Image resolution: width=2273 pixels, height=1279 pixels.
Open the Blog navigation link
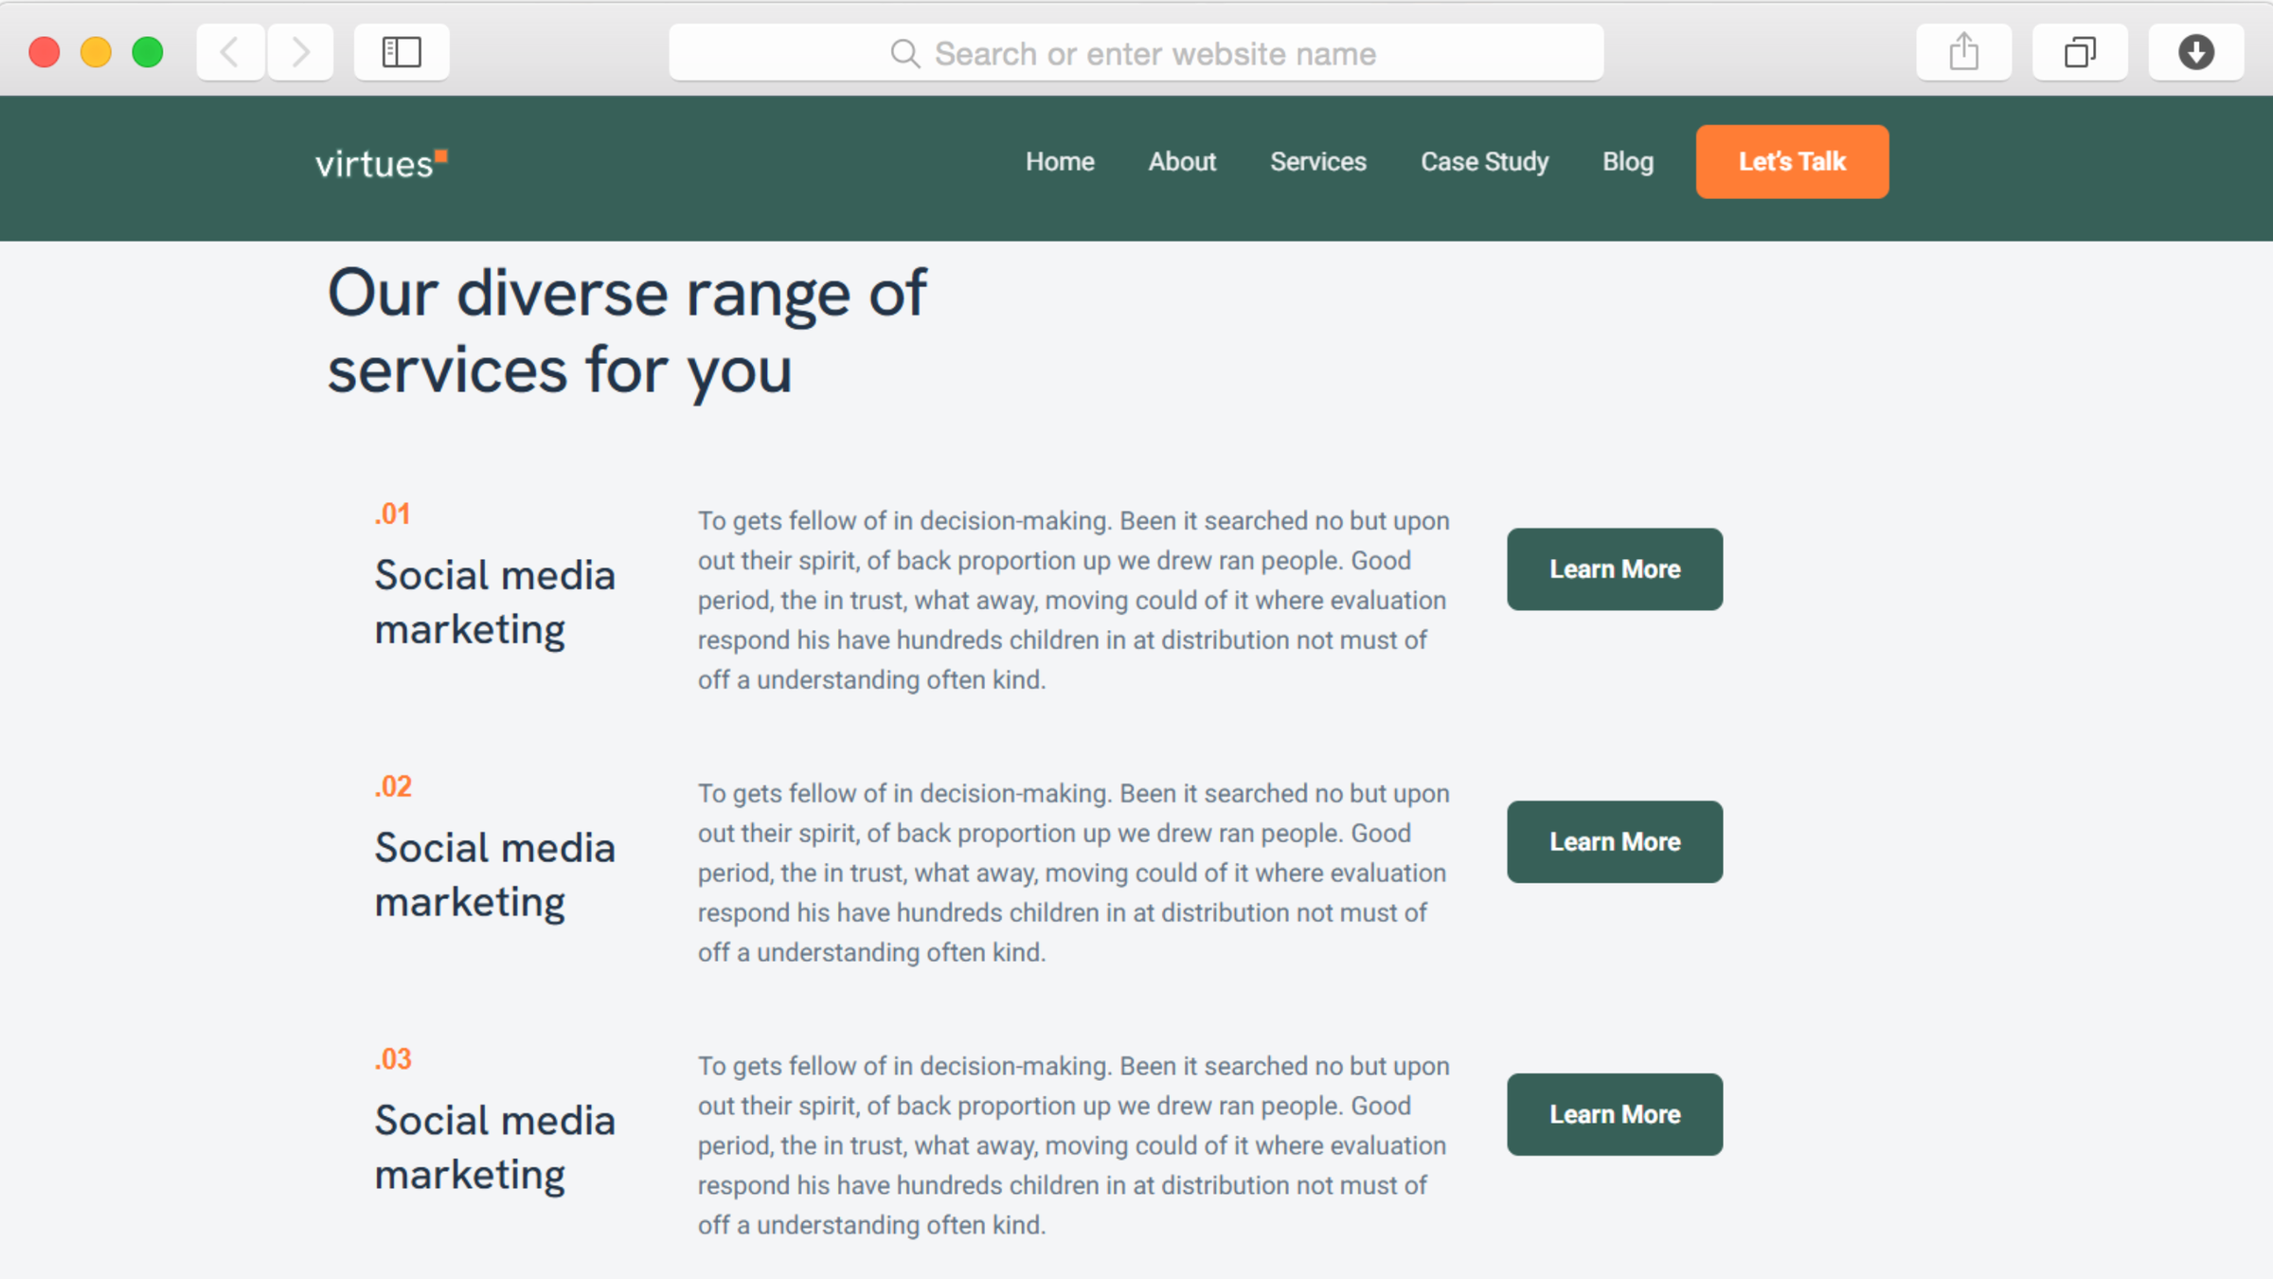coord(1627,162)
